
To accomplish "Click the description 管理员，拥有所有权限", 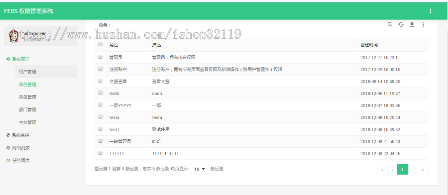I will [174, 57].
